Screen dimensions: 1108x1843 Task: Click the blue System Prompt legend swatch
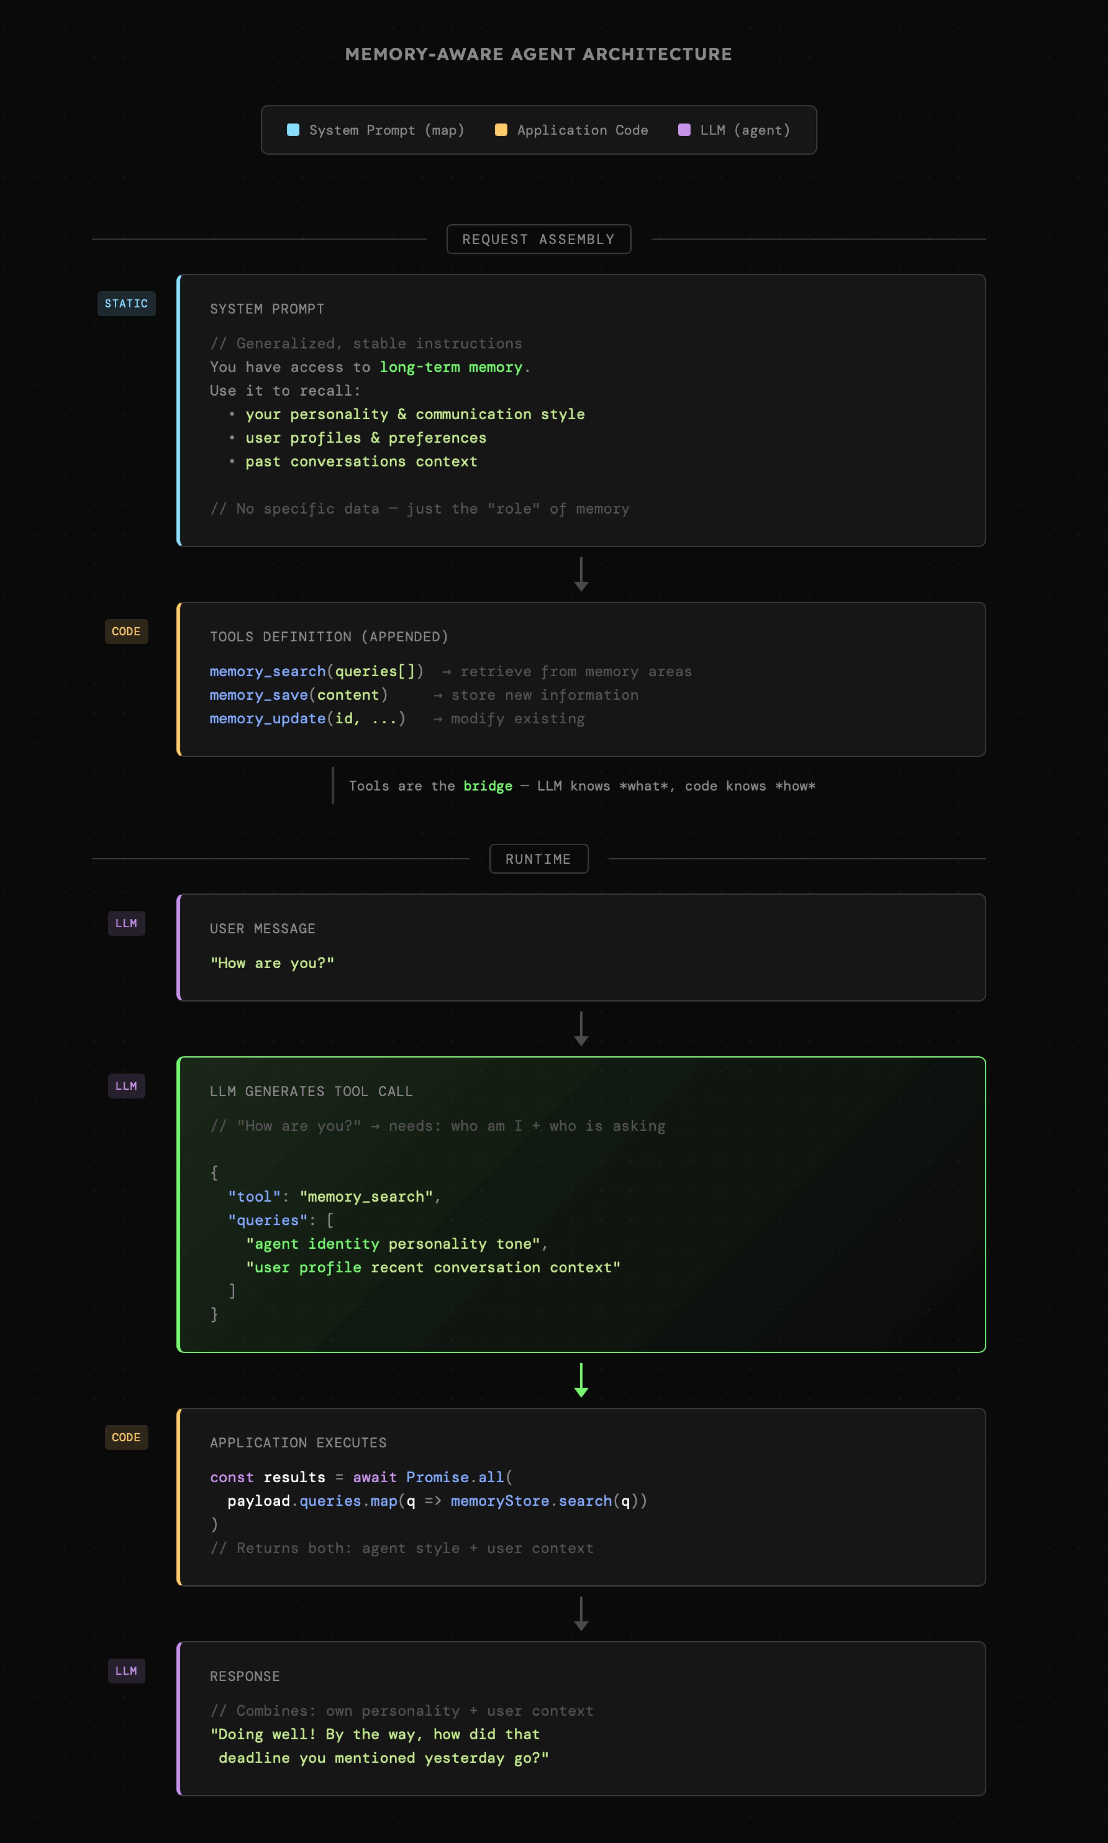(294, 130)
